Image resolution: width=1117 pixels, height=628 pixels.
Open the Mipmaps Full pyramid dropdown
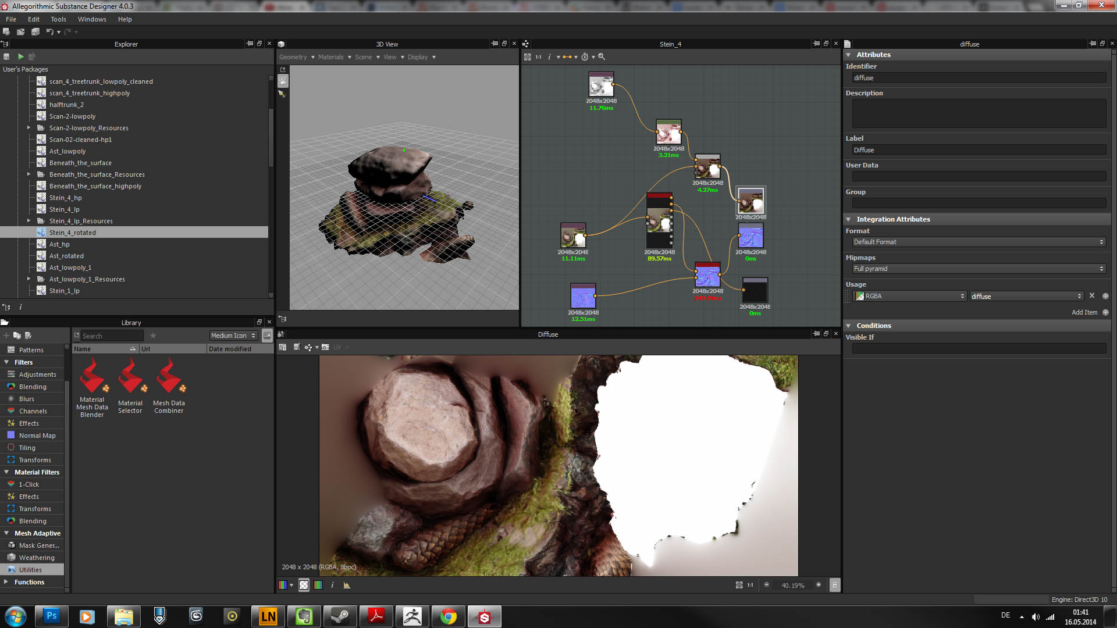click(x=979, y=269)
